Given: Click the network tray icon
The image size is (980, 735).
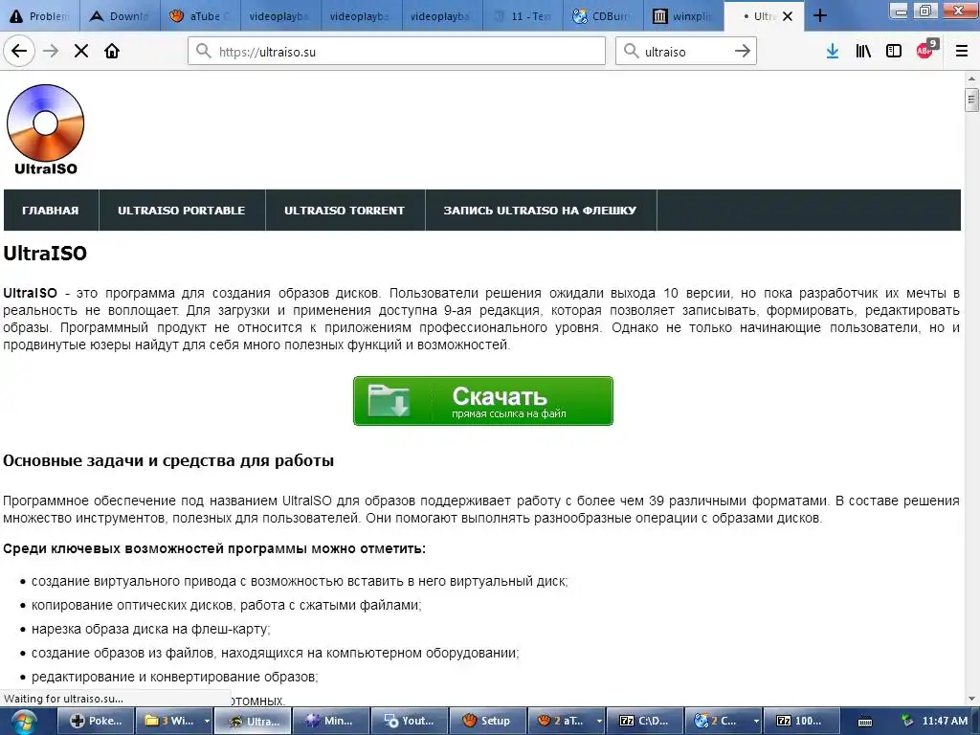Looking at the screenshot, I should tap(907, 722).
